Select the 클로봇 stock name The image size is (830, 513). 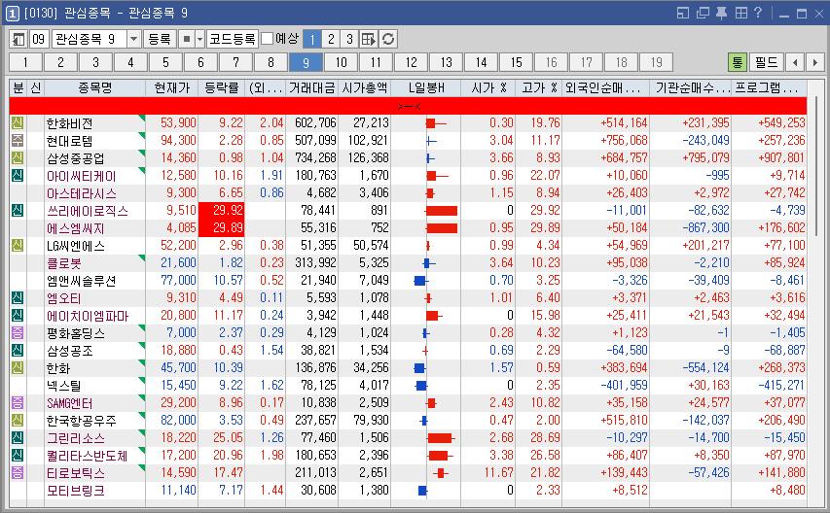pyautogui.click(x=63, y=263)
